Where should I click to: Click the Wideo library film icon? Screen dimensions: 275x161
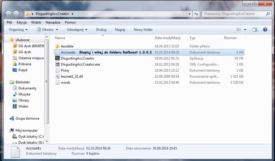[15, 106]
